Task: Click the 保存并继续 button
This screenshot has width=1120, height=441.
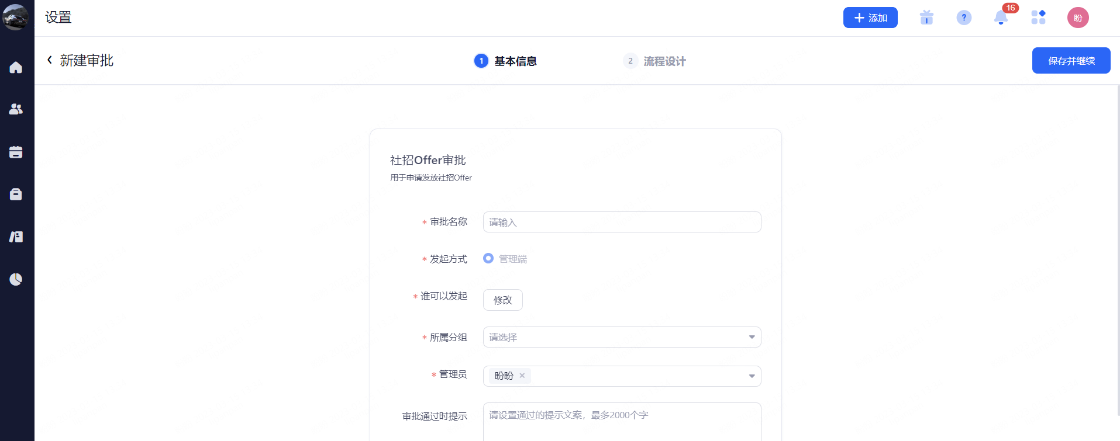Action: click(1071, 61)
